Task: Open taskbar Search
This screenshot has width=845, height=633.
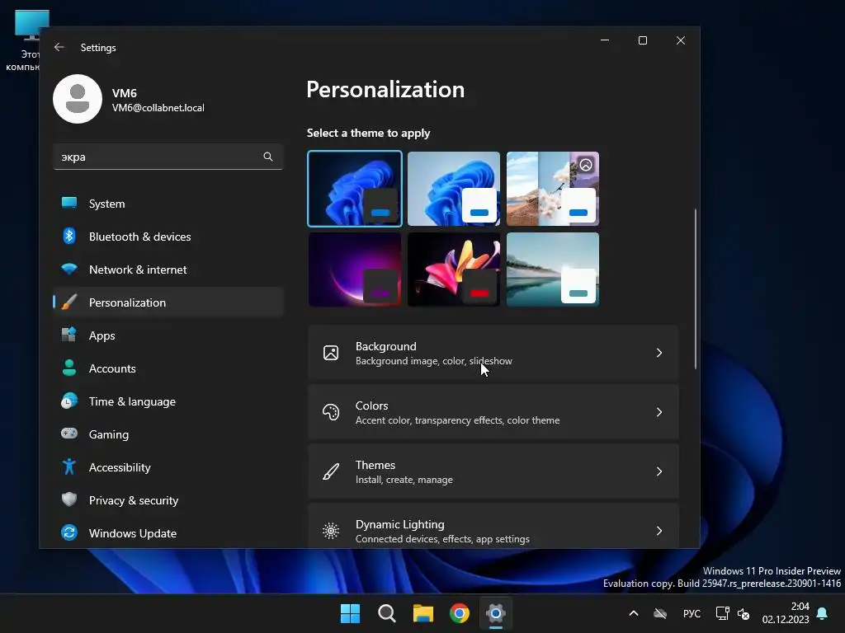Action: [387, 613]
